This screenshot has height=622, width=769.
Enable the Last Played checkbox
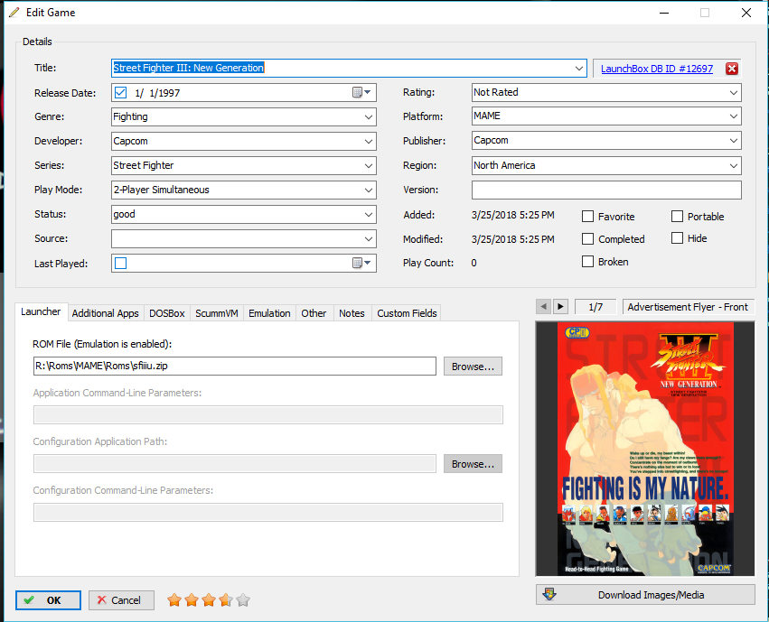point(121,264)
